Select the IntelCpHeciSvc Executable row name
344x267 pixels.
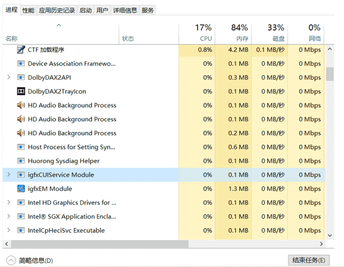point(66,230)
